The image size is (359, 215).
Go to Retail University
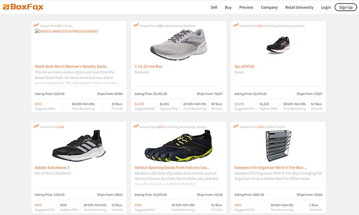point(299,7)
